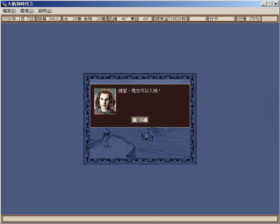Viewport: 280px width, 224px height.
Task: Click the standing figure on the cliff
Action: (x=106, y=138)
